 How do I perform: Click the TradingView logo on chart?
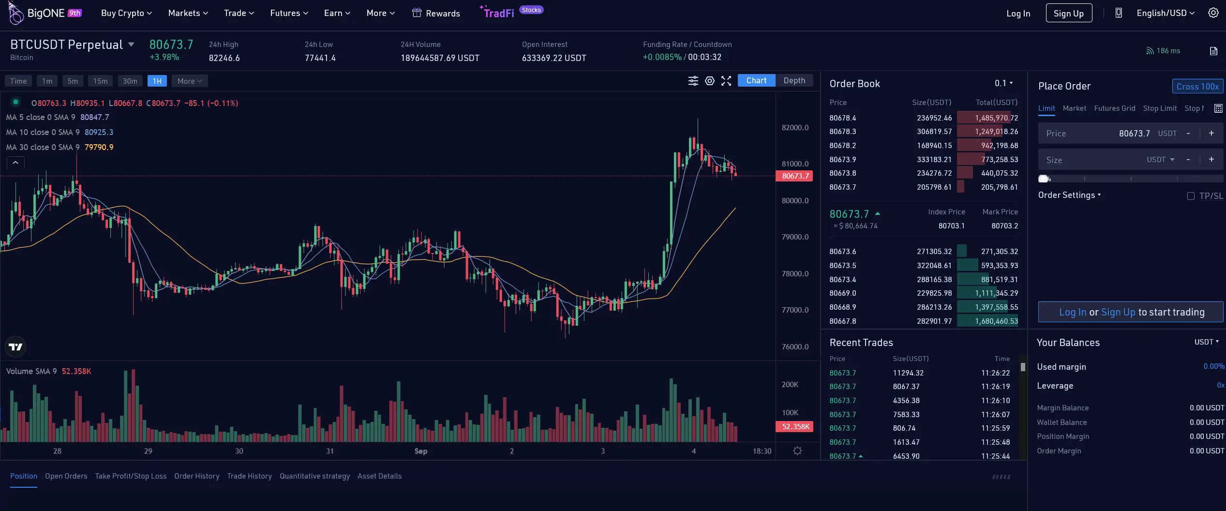(x=15, y=346)
